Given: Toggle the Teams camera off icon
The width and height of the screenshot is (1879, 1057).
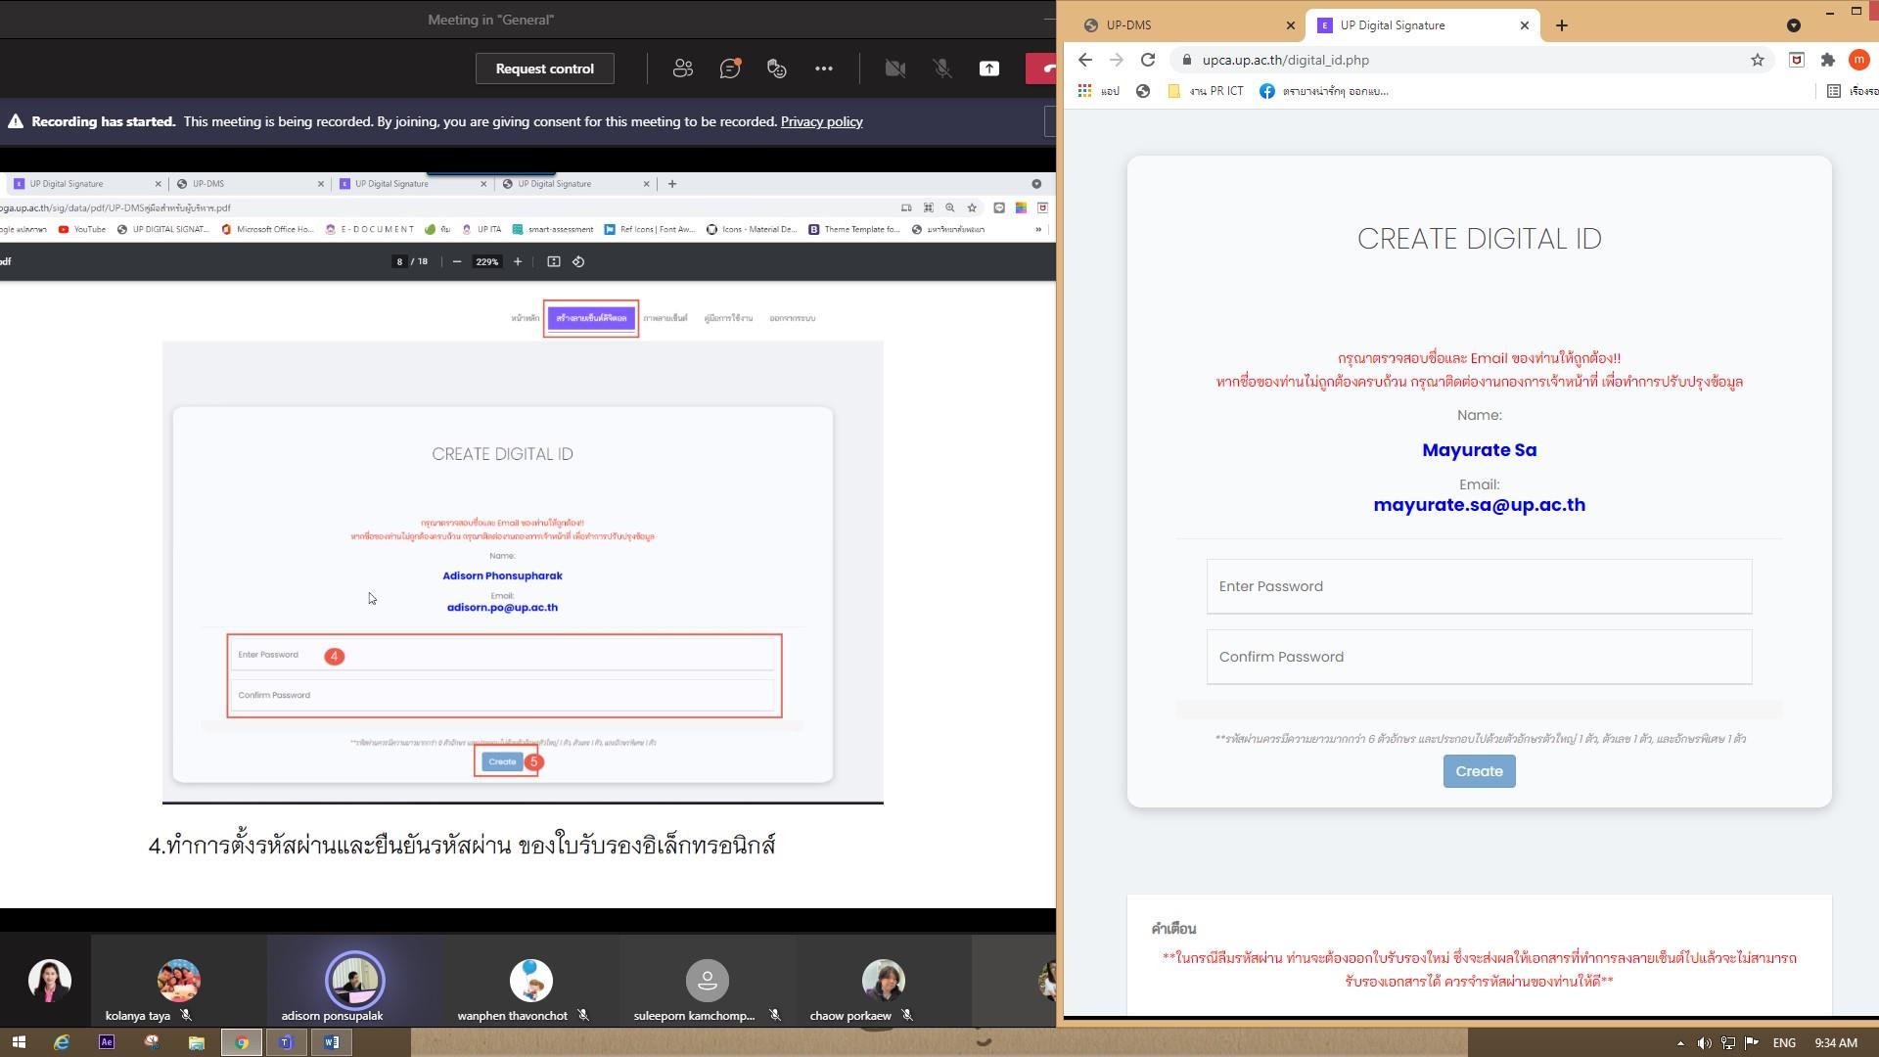Looking at the screenshot, I should point(894,69).
